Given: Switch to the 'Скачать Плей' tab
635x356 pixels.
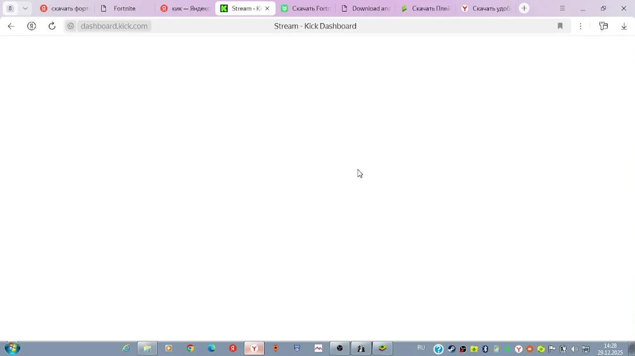Looking at the screenshot, I should [x=426, y=8].
